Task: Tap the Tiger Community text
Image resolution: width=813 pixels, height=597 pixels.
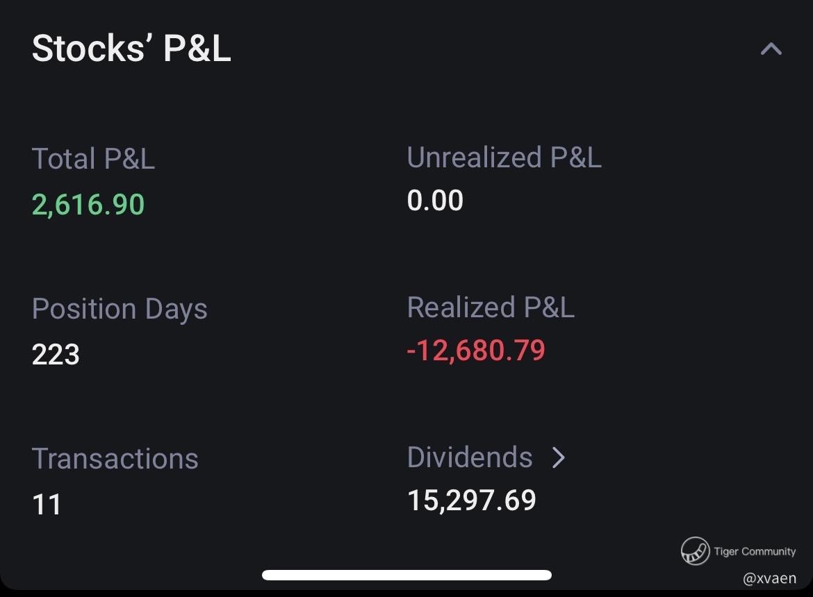Action: tap(755, 552)
